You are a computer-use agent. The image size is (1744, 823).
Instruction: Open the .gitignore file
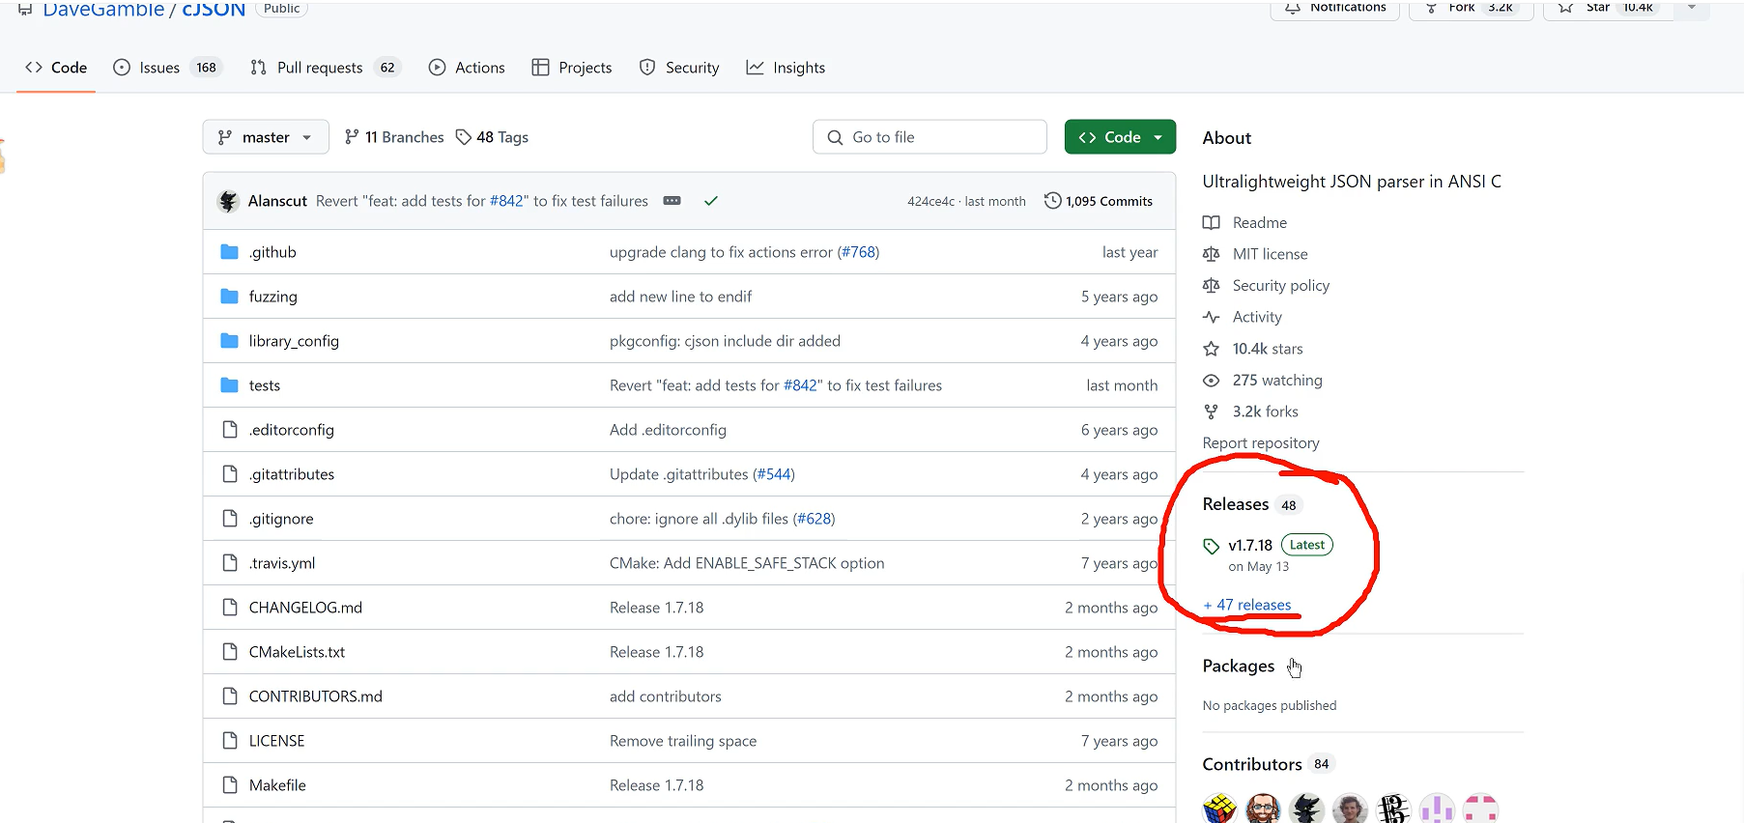tap(281, 519)
